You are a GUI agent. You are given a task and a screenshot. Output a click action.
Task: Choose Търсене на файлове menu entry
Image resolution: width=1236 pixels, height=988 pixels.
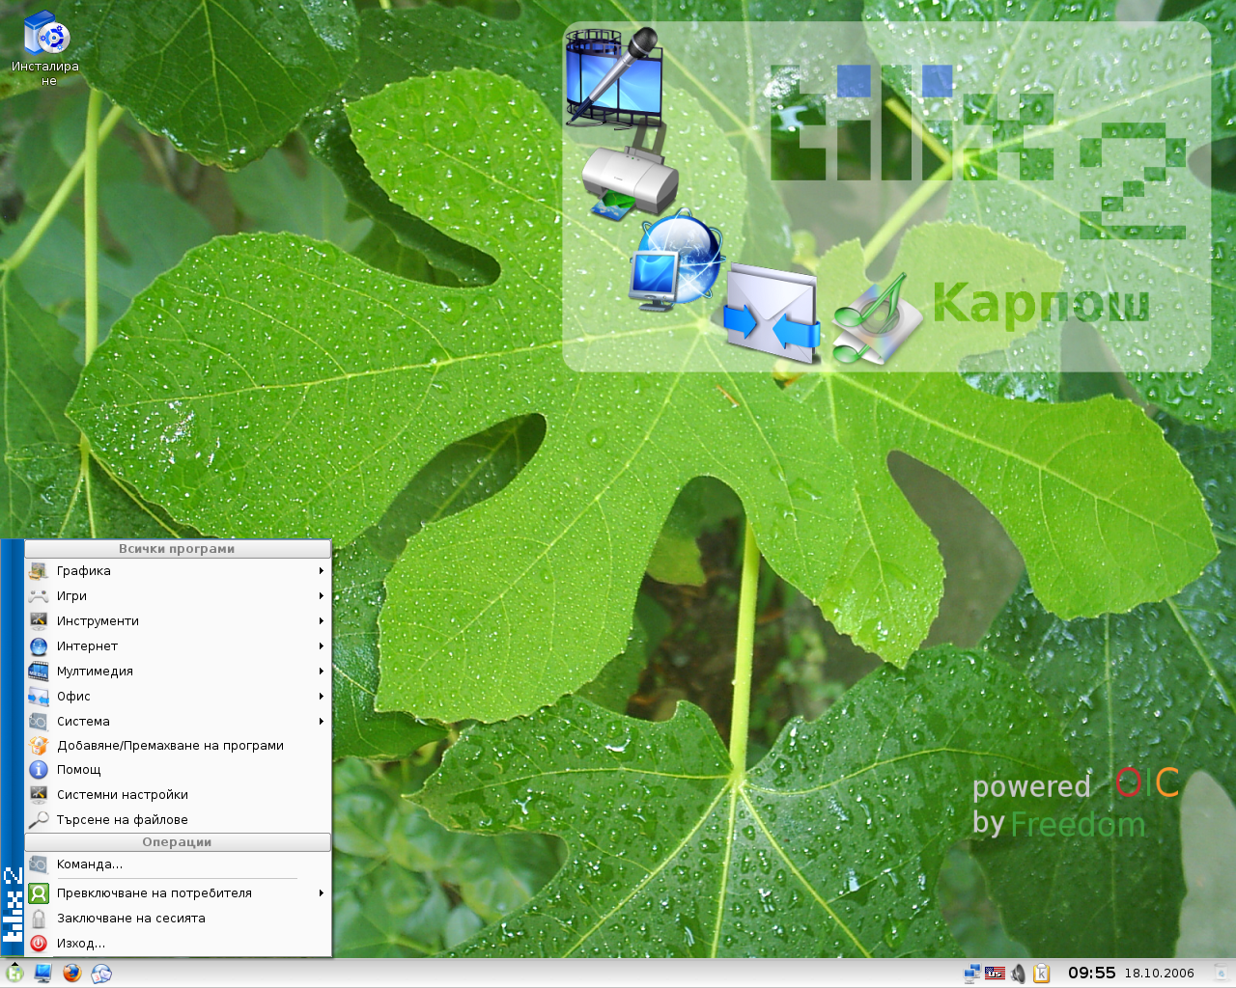123,820
